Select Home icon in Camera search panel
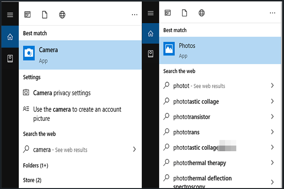Viewport: 284px width, 189px height. click(x=10, y=37)
